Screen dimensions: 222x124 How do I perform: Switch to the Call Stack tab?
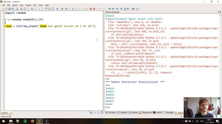pyautogui.click(x=111, y=113)
